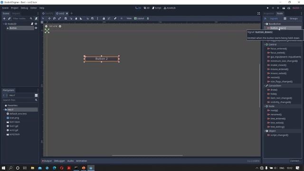Instance a child scene using the link icon
304x171 pixels.
coord(9,19)
